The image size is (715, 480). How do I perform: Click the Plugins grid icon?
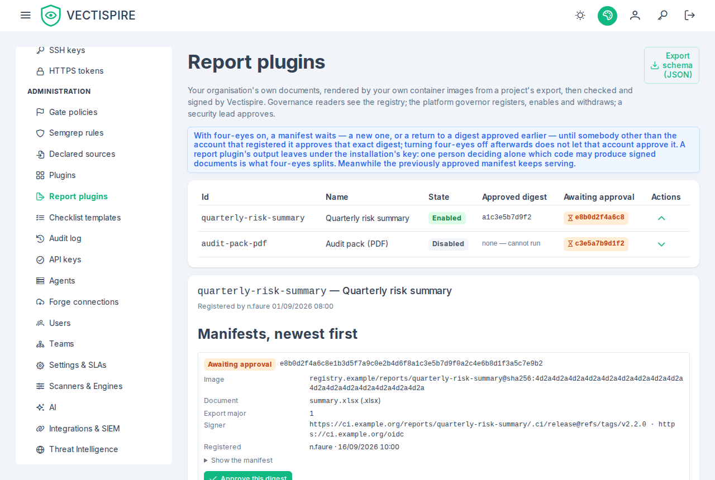coord(40,175)
